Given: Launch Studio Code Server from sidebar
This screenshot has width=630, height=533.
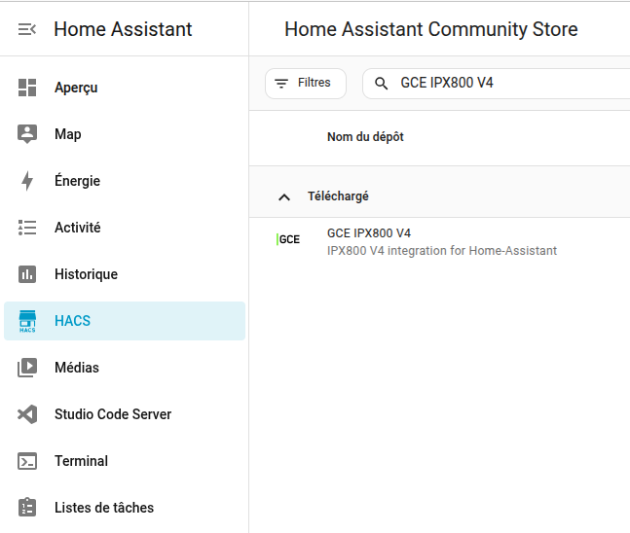Looking at the screenshot, I should 112,414.
